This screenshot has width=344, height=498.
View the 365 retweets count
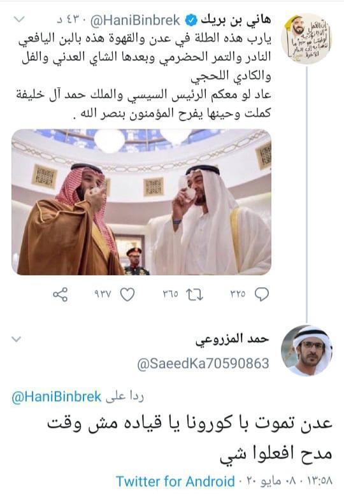(170, 294)
